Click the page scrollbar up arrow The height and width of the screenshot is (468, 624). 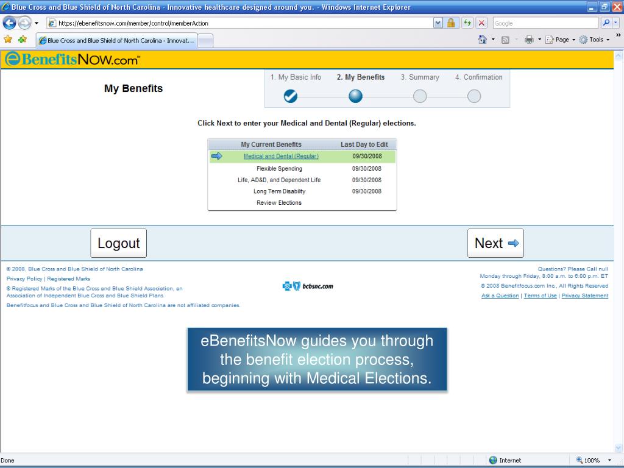click(x=619, y=56)
